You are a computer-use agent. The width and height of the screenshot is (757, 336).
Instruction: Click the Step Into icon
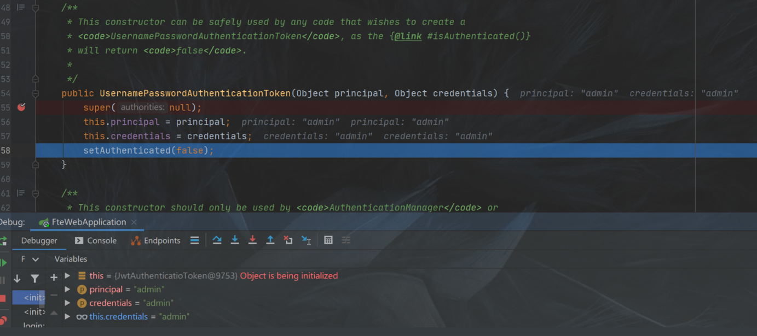(235, 240)
